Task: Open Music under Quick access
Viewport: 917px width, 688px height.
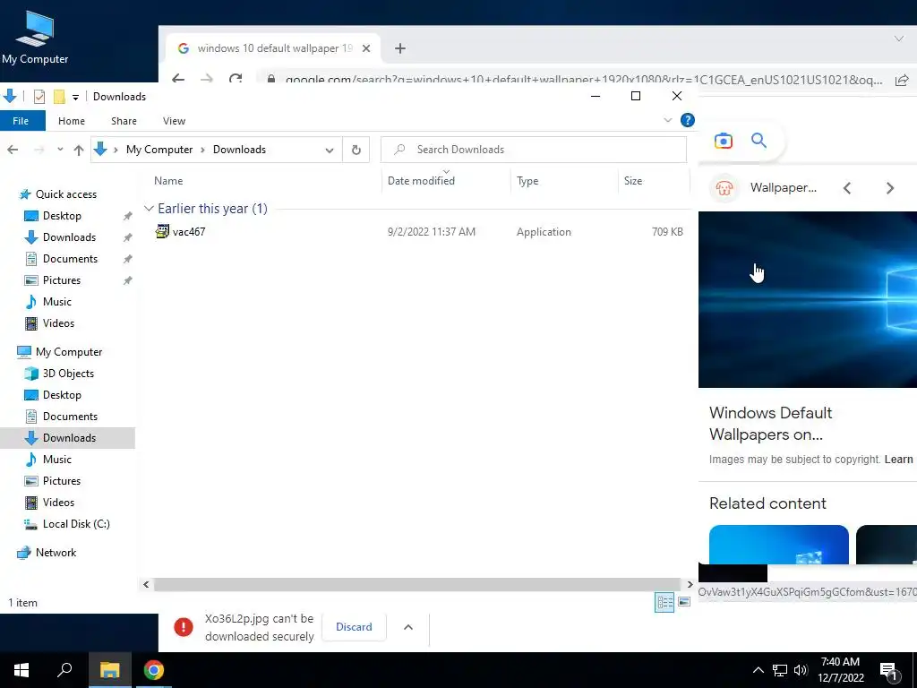Action: pos(56,302)
